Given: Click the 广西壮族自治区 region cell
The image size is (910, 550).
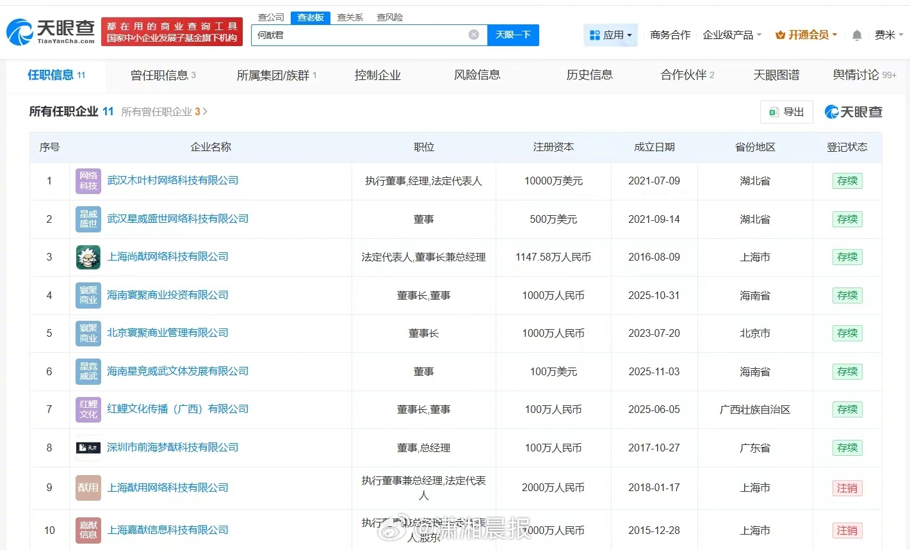Looking at the screenshot, I should [x=755, y=410].
